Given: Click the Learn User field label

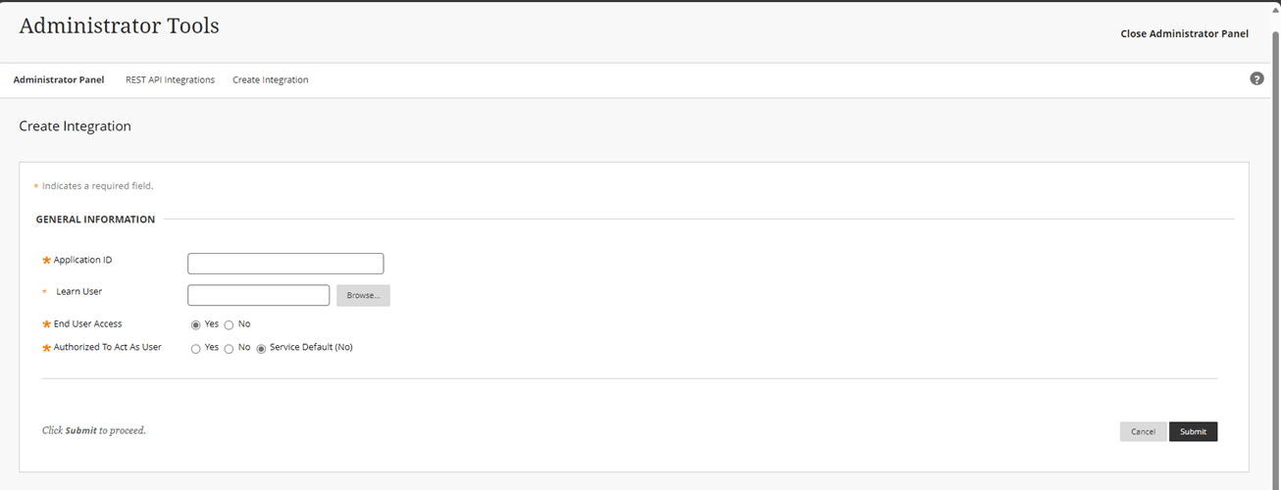Looking at the screenshot, I should click(x=78, y=291).
